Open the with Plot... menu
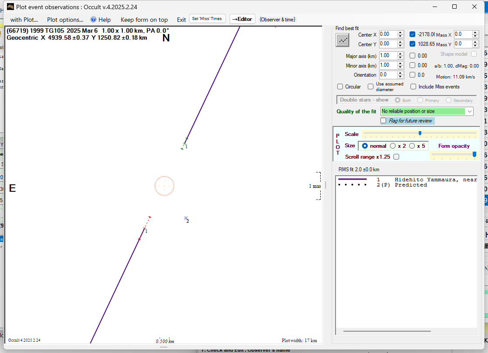Viewport: 488px width, 353px height. 24,20
